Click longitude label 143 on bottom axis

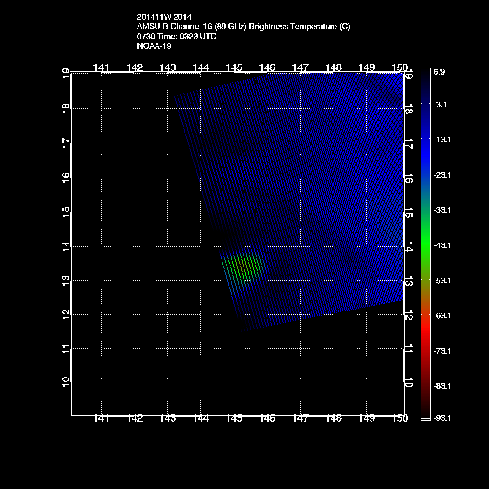168,418
